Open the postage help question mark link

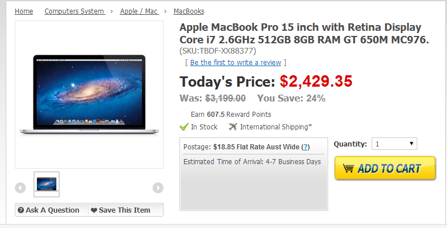[x=305, y=147]
